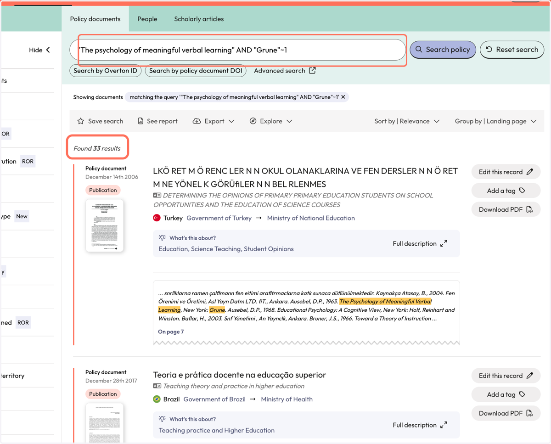Image resolution: width=551 pixels, height=444 pixels.
Task: Click the Explore compass icon
Action: (253, 121)
